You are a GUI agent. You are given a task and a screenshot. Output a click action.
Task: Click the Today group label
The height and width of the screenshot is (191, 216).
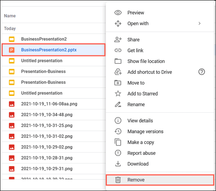click(10, 29)
